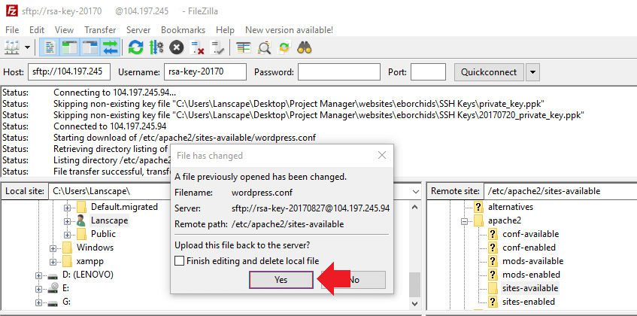The image size is (637, 316).
Task: Select mods-available remote folder
Action: [532, 261]
